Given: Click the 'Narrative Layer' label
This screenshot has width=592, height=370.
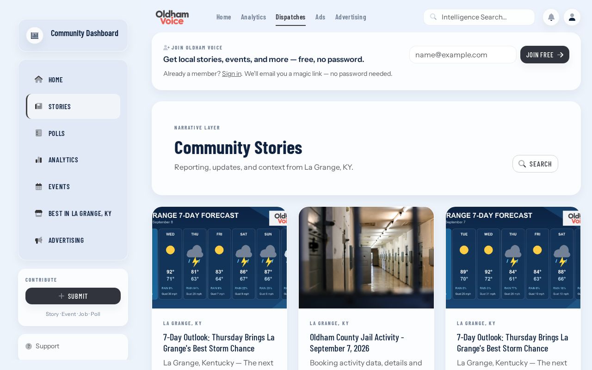Looking at the screenshot, I should (x=197, y=128).
